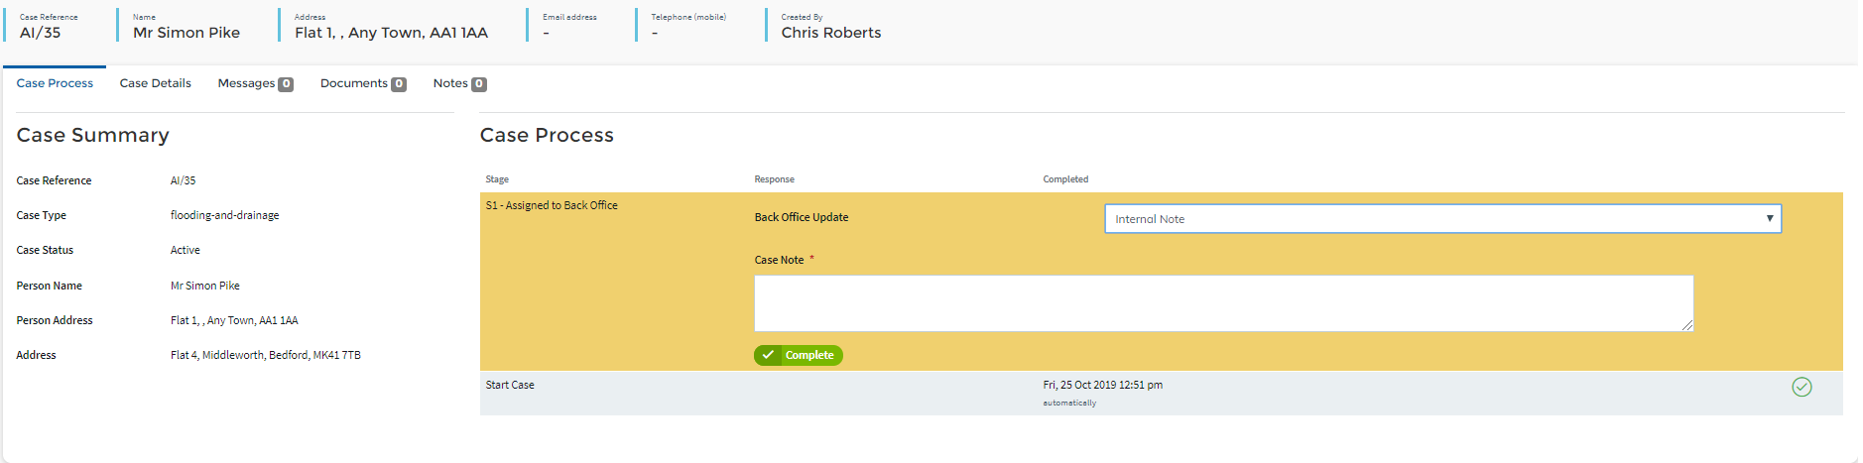
Task: Grab the Case Note textarea resize handle
Action: pos(1687,325)
